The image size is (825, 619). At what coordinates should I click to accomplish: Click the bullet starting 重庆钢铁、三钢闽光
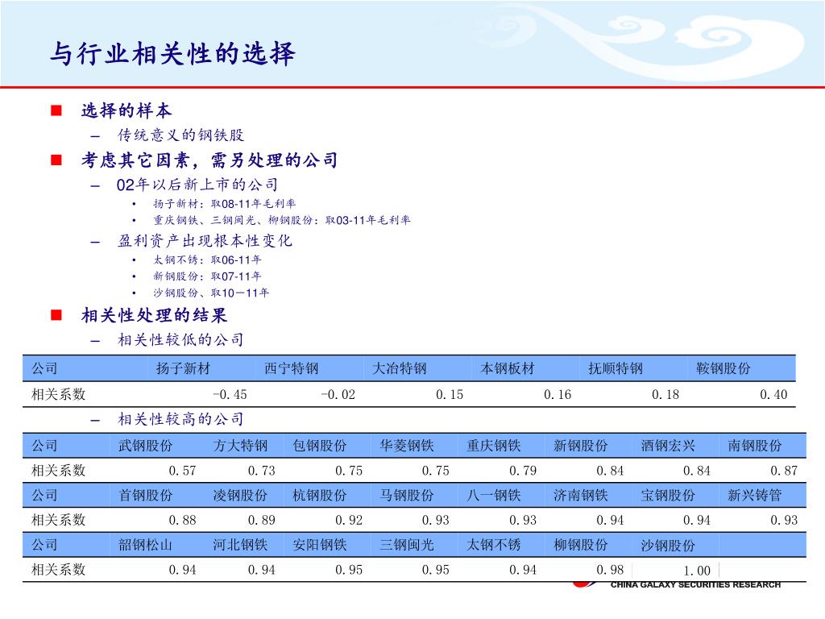click(281, 220)
